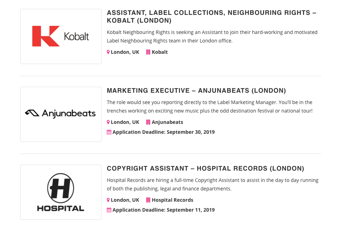338x229 pixels.
Task: Open the Assistant, Label Collections job title
Action: click(211, 17)
